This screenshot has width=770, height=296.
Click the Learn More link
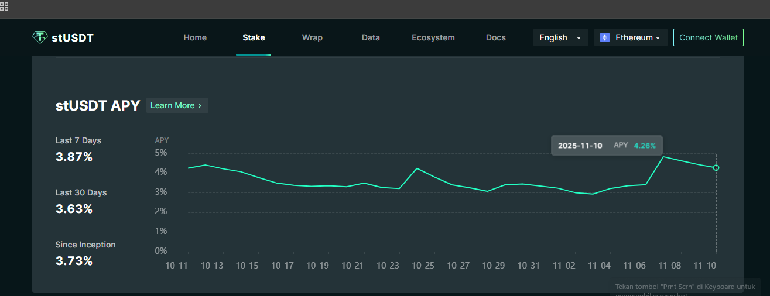(x=177, y=105)
